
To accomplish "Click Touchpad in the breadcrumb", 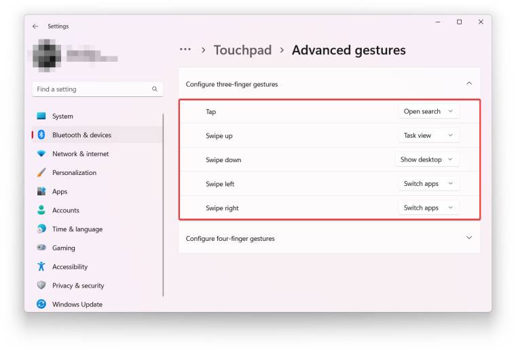I will click(x=242, y=50).
